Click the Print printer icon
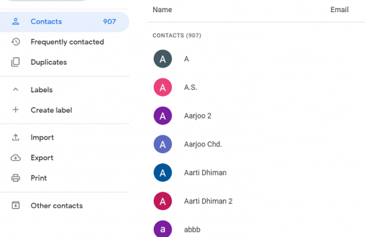 tap(16, 178)
